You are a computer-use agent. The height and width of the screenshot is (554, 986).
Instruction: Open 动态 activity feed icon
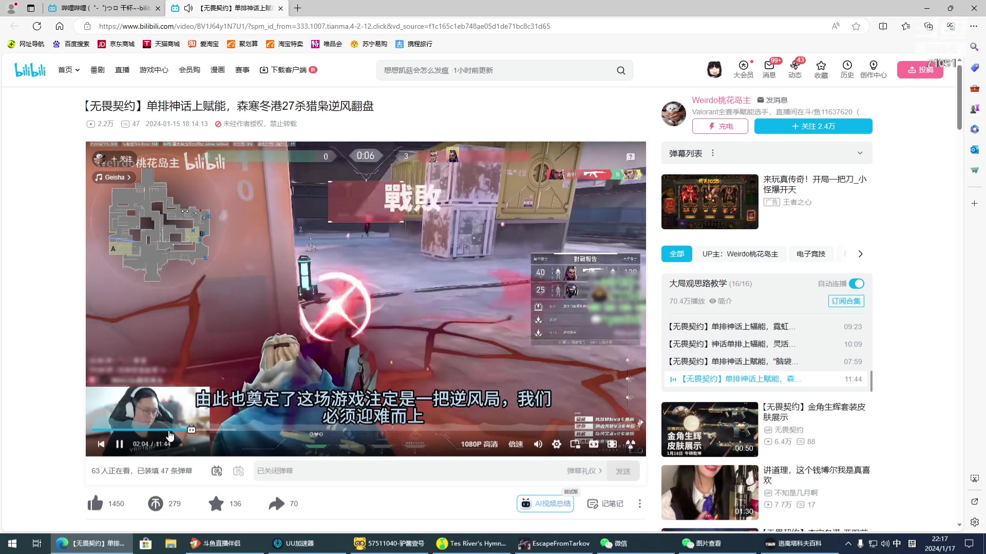coord(795,69)
